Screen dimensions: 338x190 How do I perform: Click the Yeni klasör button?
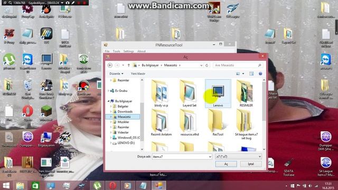coord(138,74)
